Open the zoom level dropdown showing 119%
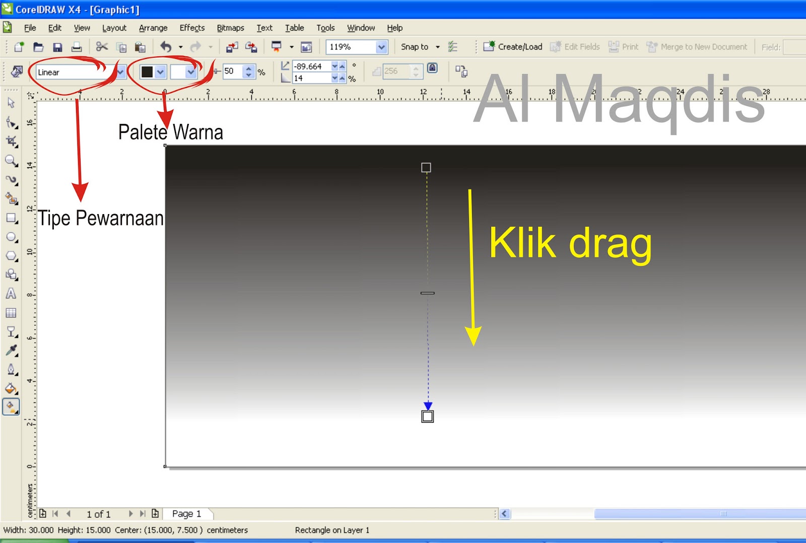 coord(381,46)
